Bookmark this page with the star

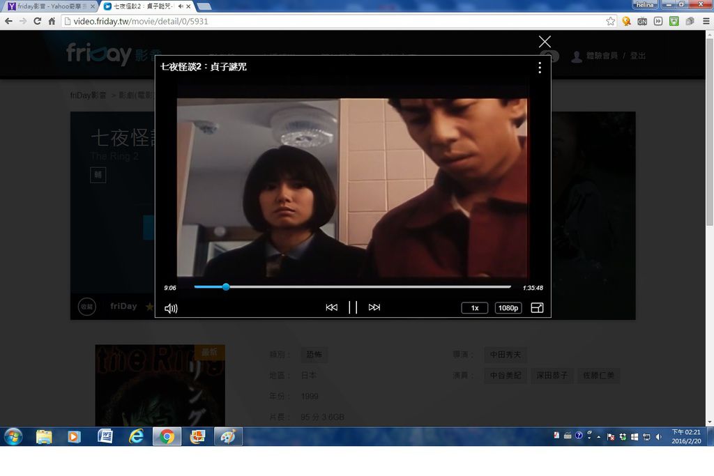click(x=610, y=21)
